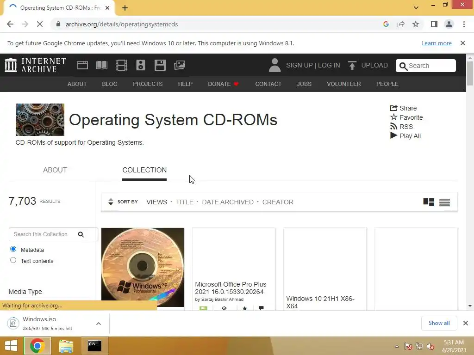474x355 pixels.
Task: Open the DONATE menu item
Action: 224,84
